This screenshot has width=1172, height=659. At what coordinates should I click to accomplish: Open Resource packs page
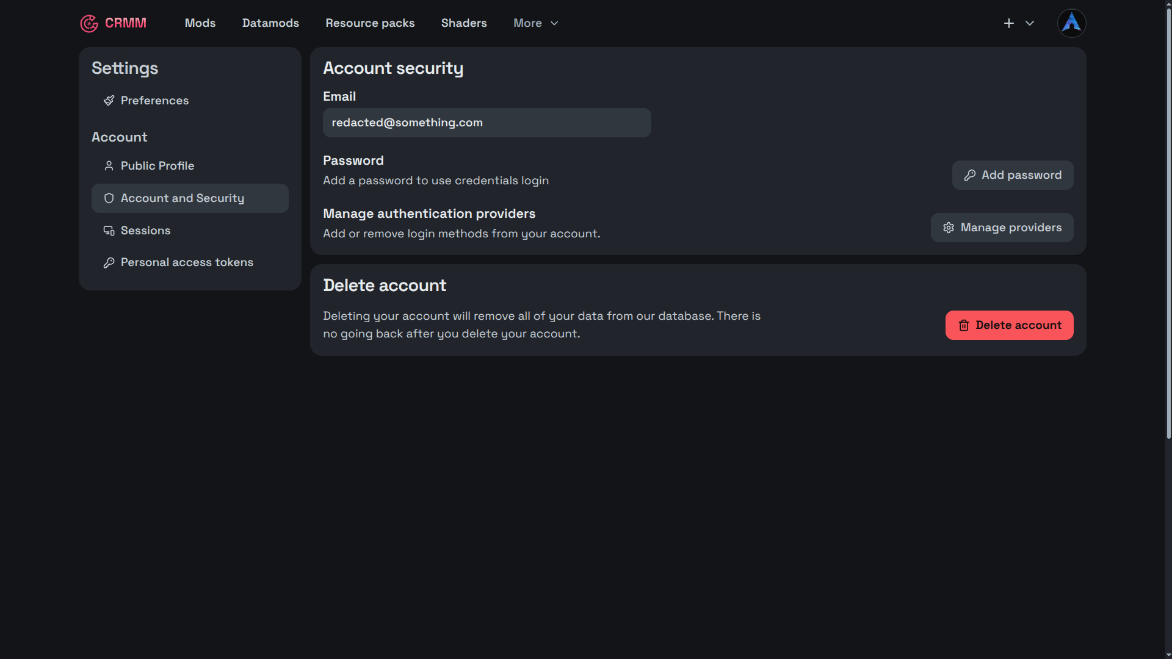tap(370, 23)
